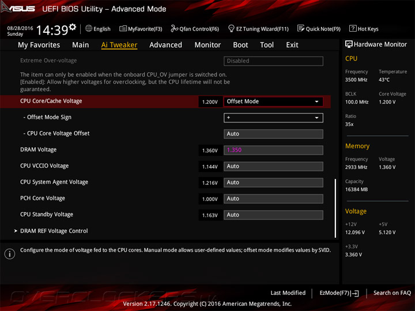Open the Offset Mode Sign dropdown

[273, 117]
